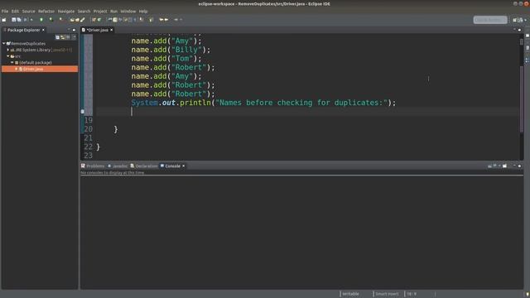Click the cursor position status entry
530x298 pixels.
(412, 294)
